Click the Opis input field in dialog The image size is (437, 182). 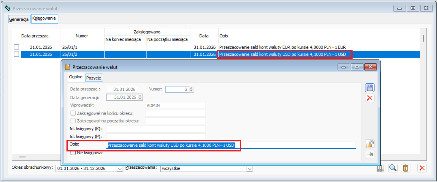click(x=231, y=145)
